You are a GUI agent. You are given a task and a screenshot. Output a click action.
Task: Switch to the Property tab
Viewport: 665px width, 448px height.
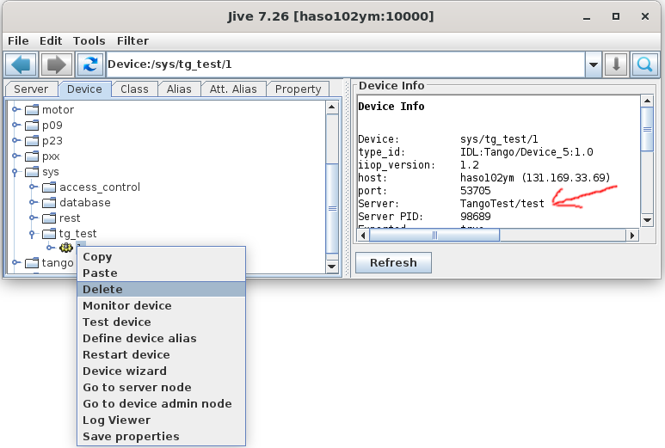[x=299, y=89]
